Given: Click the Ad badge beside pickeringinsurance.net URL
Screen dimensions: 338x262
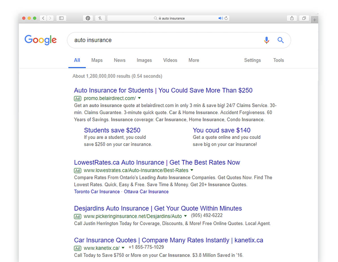Looking at the screenshot, I should [x=77, y=216].
